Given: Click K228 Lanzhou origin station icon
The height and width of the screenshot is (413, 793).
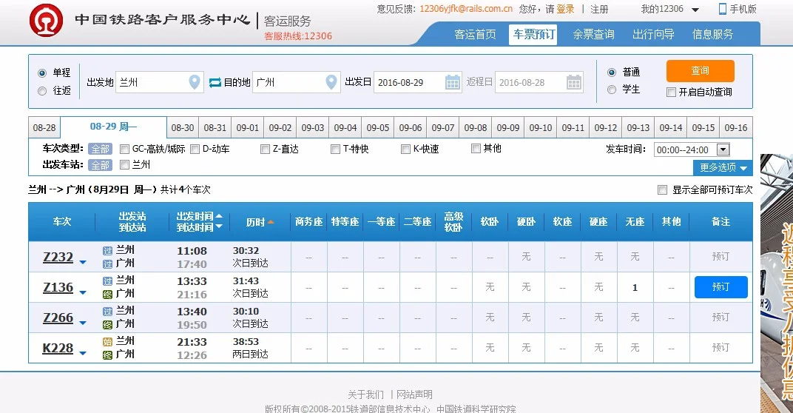Looking at the screenshot, I should pyautogui.click(x=108, y=342).
